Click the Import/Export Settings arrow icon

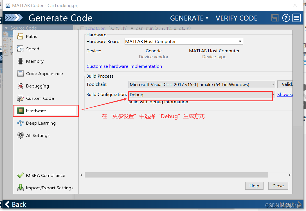pos(20,188)
